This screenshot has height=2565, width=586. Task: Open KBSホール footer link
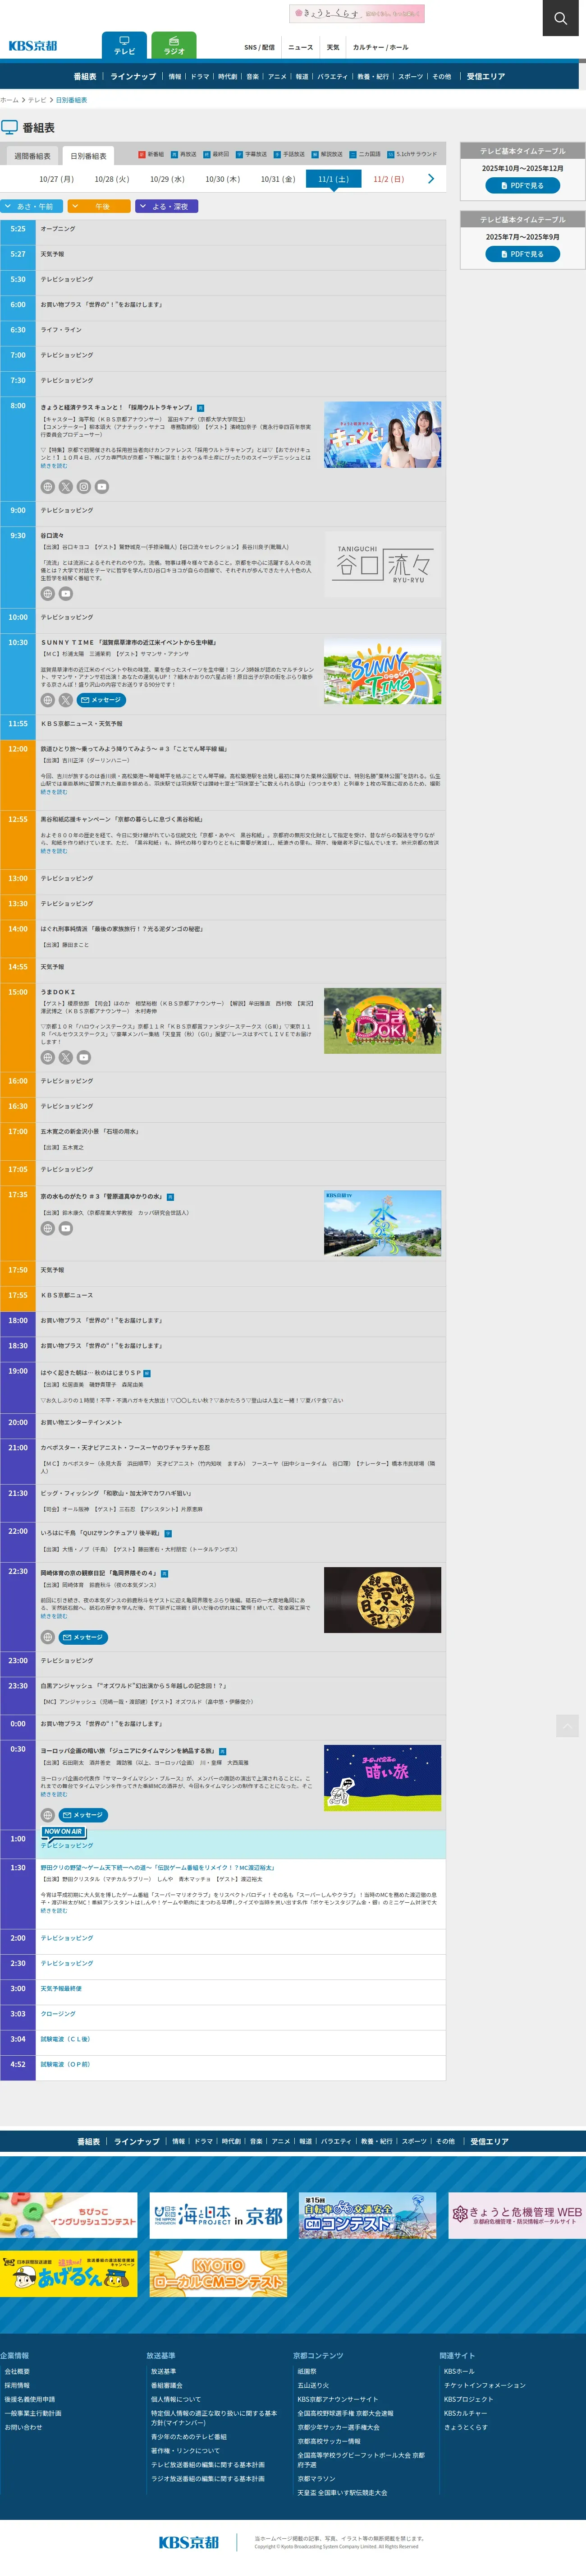(x=458, y=2371)
